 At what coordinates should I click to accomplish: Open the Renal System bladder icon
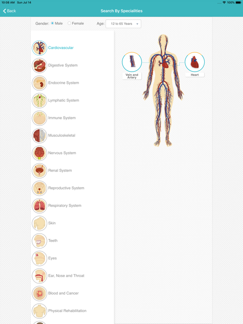click(x=40, y=171)
